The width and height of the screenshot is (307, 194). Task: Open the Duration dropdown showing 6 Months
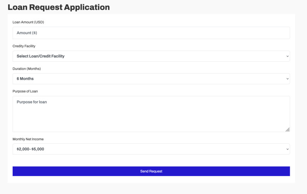pyautogui.click(x=151, y=79)
